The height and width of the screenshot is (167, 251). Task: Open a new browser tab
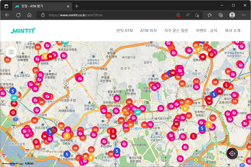click(77, 6)
